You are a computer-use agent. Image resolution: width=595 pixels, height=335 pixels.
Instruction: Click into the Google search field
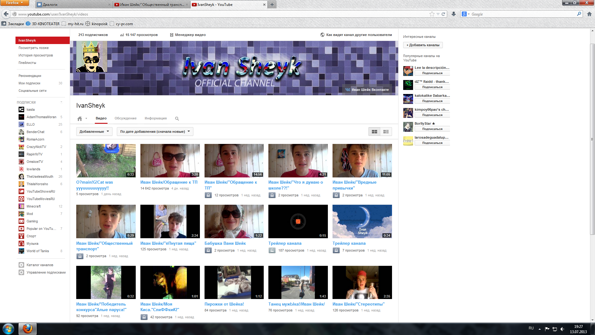pos(523,14)
